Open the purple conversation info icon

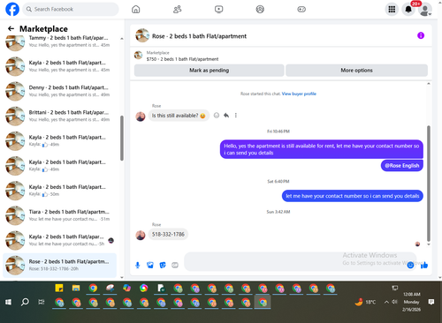[x=421, y=35]
